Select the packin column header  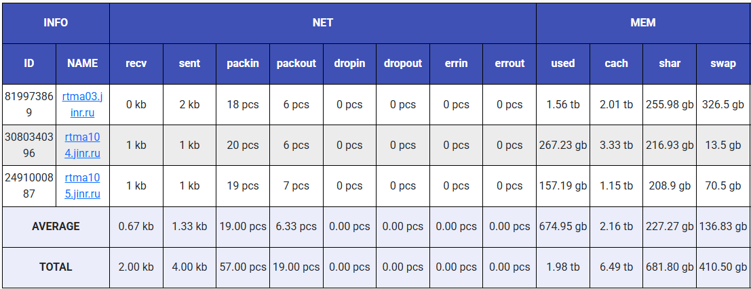(243, 63)
